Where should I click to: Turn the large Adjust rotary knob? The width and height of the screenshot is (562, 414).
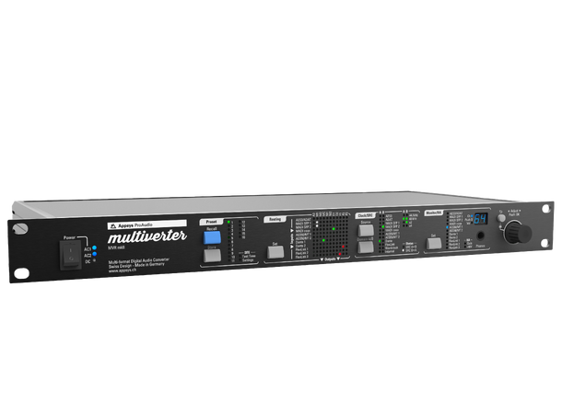(517, 232)
